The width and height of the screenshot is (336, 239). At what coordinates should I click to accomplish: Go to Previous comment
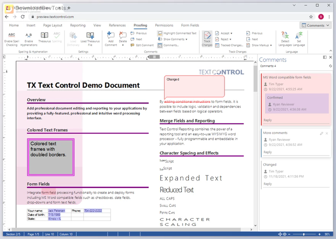[x=138, y=34]
